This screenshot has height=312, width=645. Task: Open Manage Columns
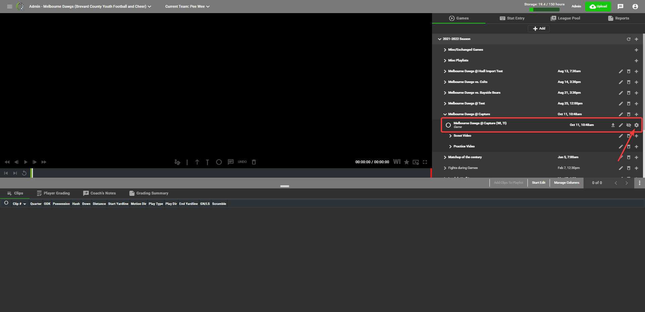pyautogui.click(x=567, y=183)
